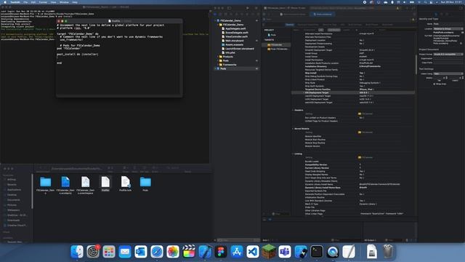Open Figma from the Dock
This screenshot has height=262, width=465.
pos(221,252)
